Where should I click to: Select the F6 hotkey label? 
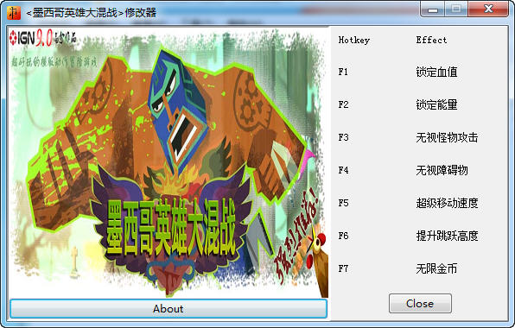point(343,236)
